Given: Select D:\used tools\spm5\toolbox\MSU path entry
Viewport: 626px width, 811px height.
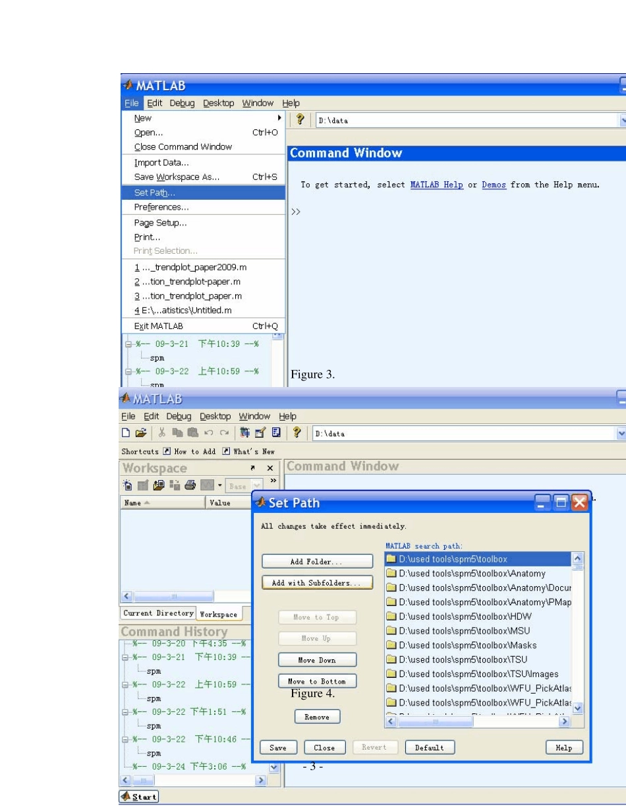Looking at the screenshot, I should coord(478,631).
